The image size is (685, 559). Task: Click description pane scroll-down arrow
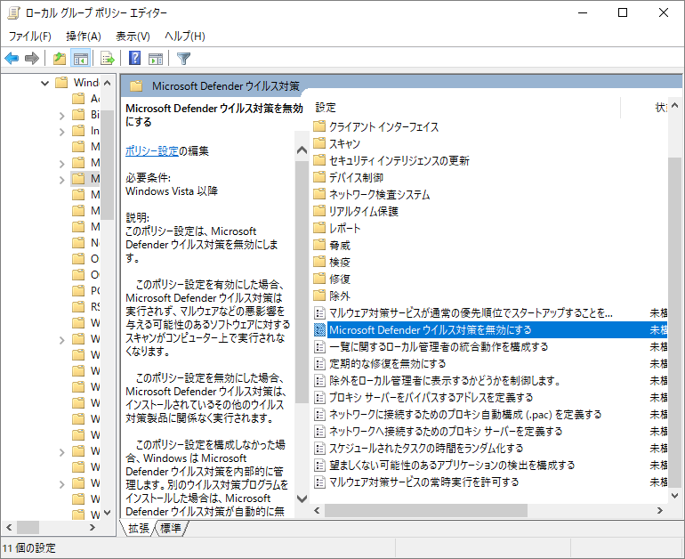302,498
